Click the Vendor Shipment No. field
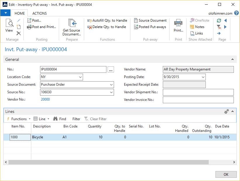240x181 pixels. click(x=198, y=92)
